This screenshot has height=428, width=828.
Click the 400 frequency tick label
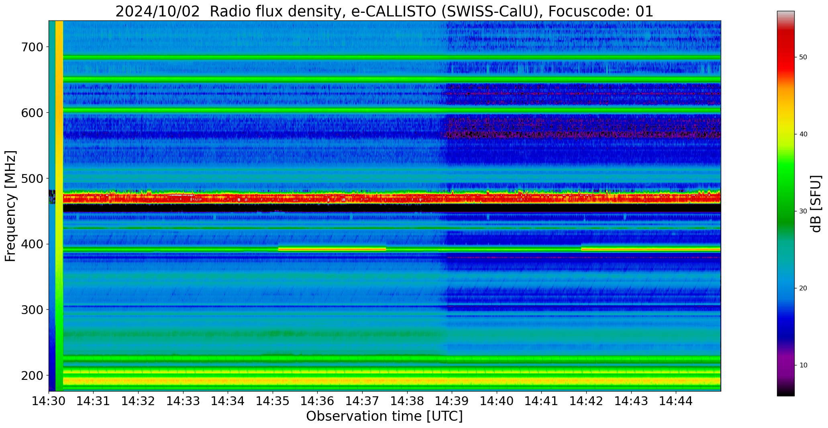tap(31, 244)
